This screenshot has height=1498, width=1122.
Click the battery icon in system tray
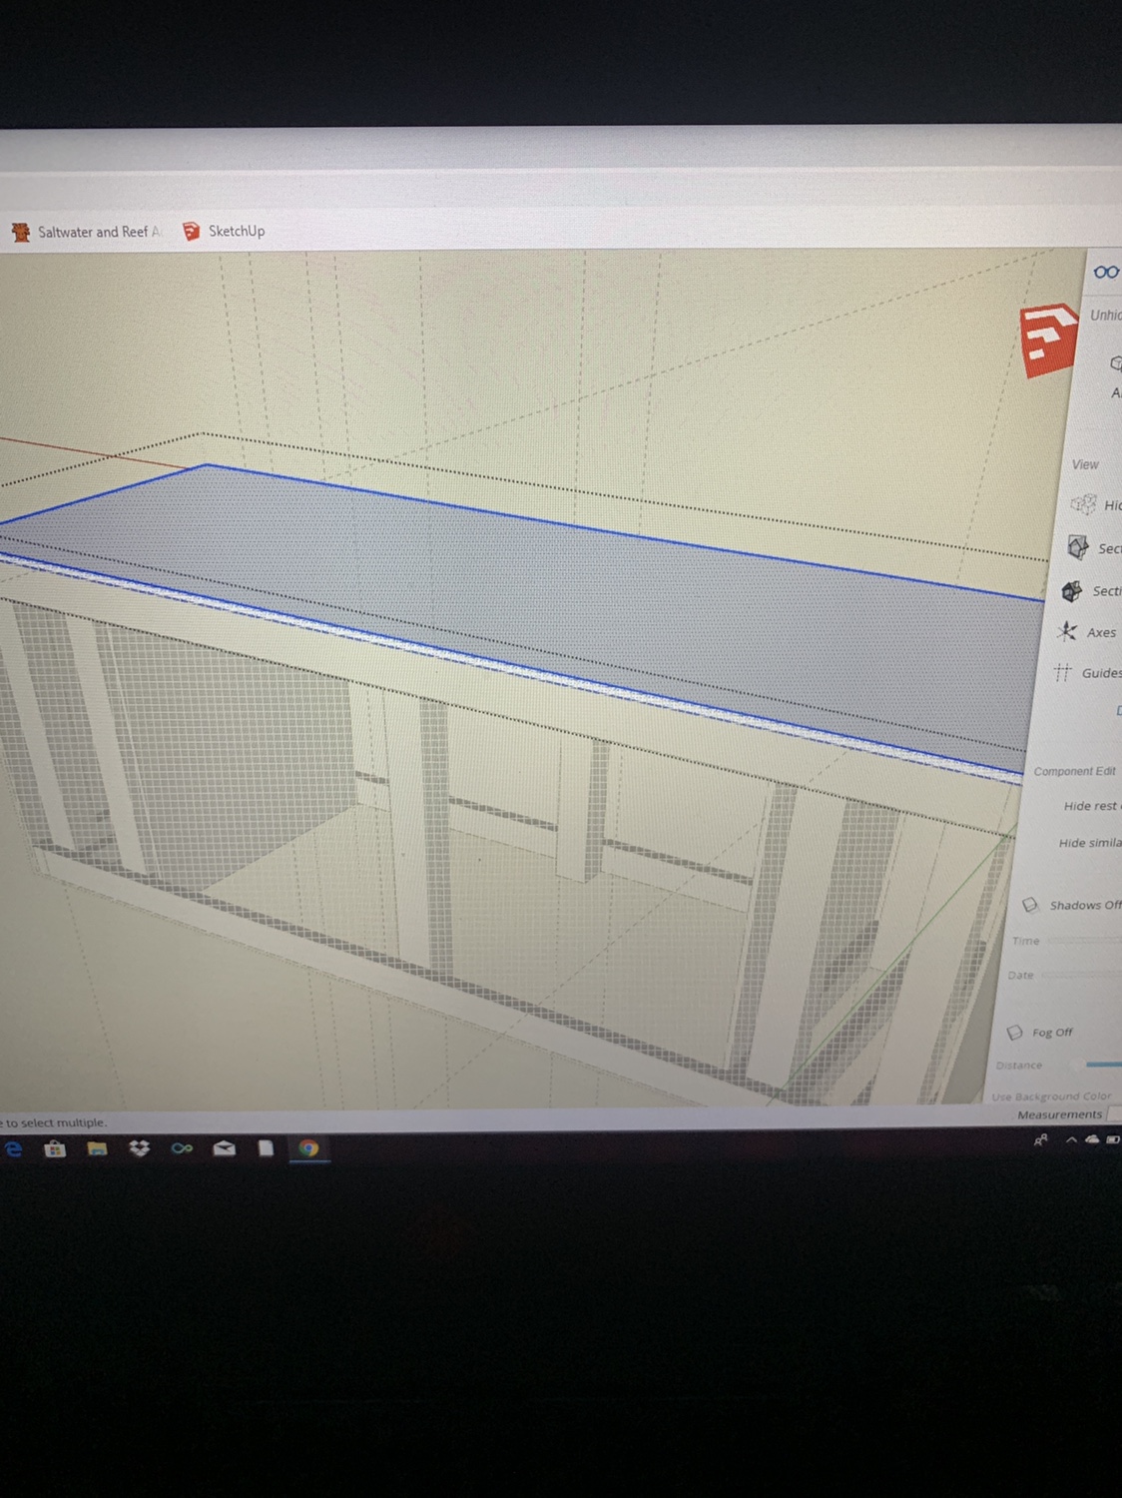(1113, 1138)
